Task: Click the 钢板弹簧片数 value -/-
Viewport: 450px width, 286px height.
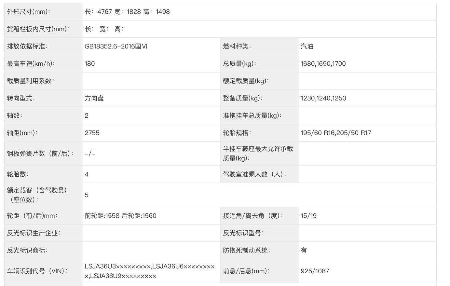Action: tap(90, 154)
